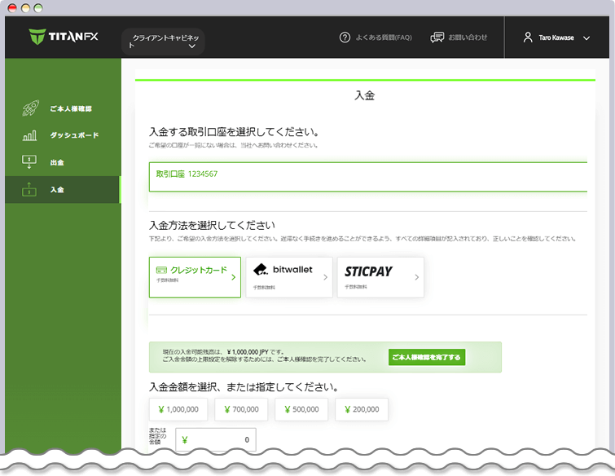This screenshot has width=615, height=476.
Task: Click the withdrawal icon in the sidebar
Action: click(29, 161)
